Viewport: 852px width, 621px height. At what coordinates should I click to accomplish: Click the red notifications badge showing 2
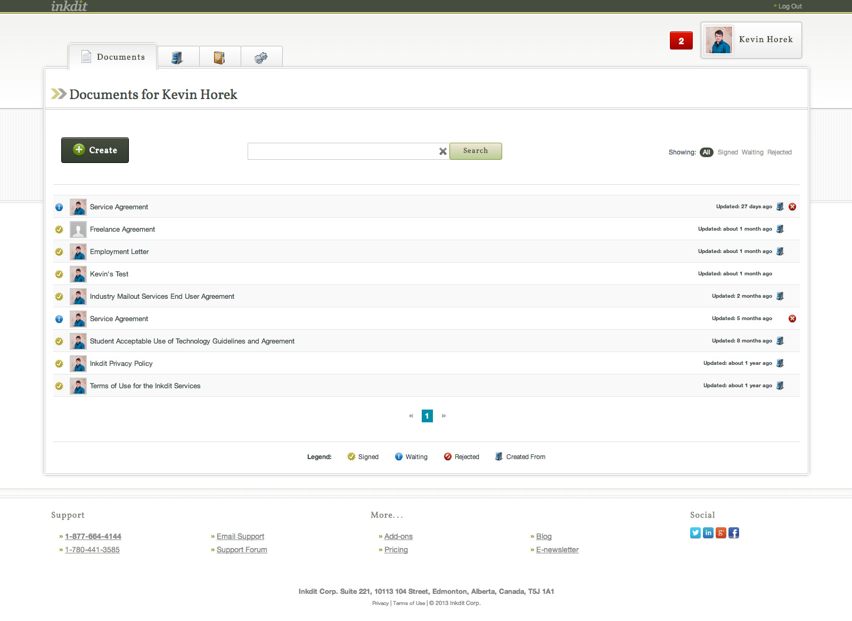(x=681, y=40)
